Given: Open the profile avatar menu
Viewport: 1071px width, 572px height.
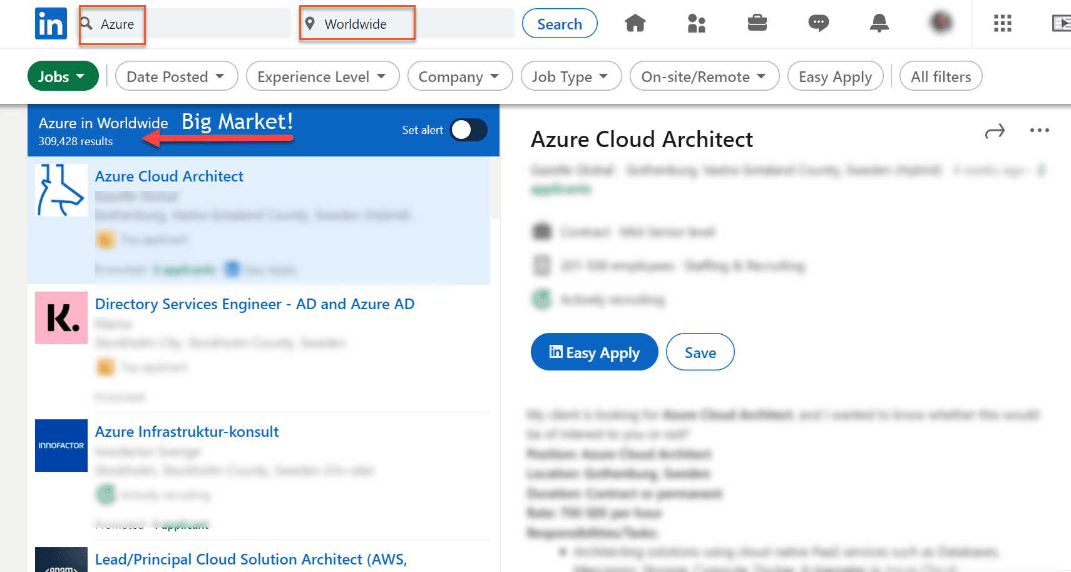Looking at the screenshot, I should pos(941,22).
